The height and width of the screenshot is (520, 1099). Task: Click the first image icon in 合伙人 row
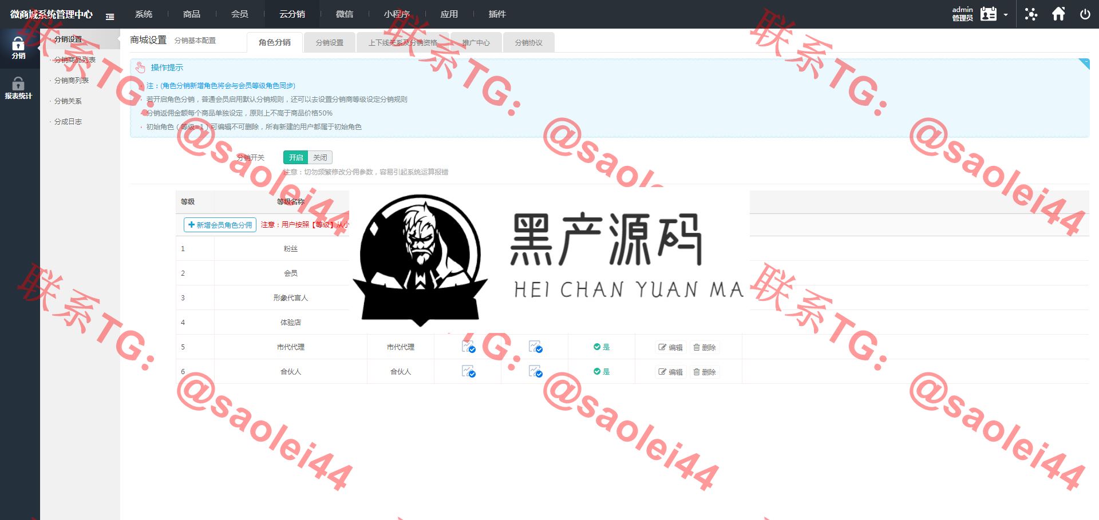coord(468,371)
